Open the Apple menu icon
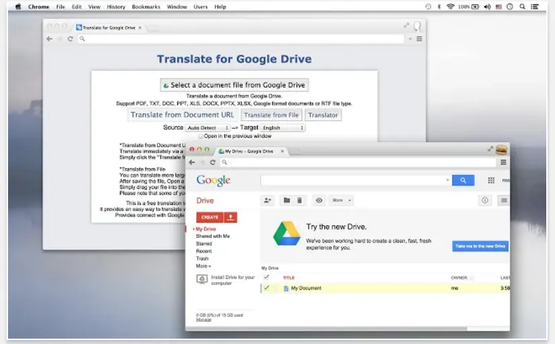This screenshot has width=555, height=344. 18,6
